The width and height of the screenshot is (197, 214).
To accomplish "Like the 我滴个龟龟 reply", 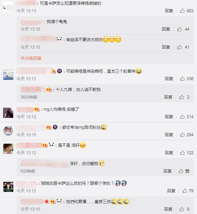I will [179, 29].
